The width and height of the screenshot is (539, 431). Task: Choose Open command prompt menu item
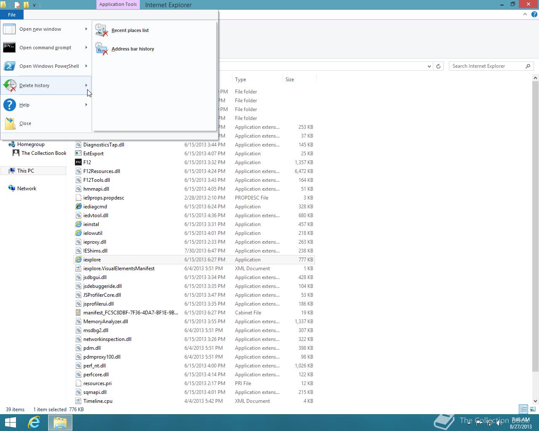pos(46,48)
